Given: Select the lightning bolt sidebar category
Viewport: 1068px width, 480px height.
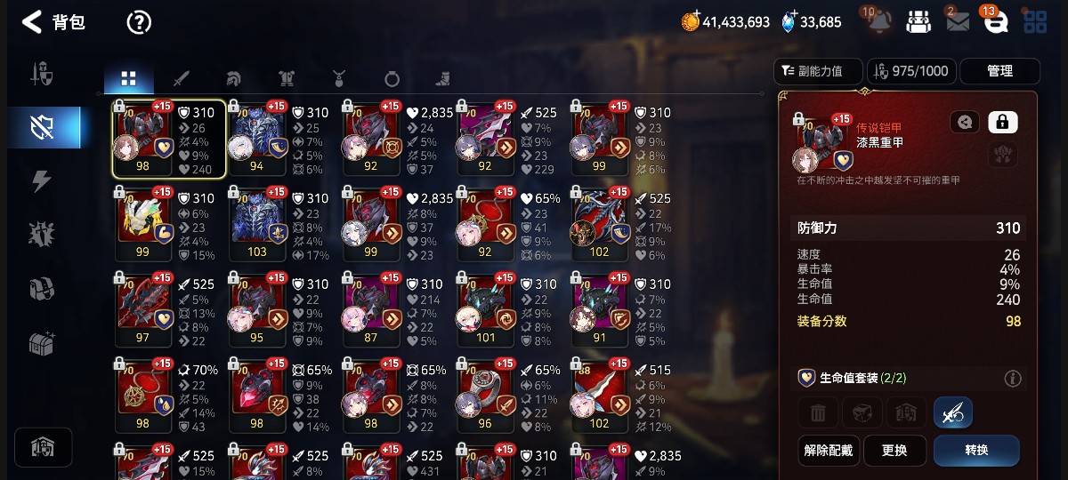Looking at the screenshot, I should click(x=41, y=181).
